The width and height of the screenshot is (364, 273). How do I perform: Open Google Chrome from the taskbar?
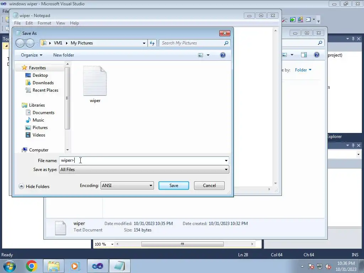click(x=32, y=266)
